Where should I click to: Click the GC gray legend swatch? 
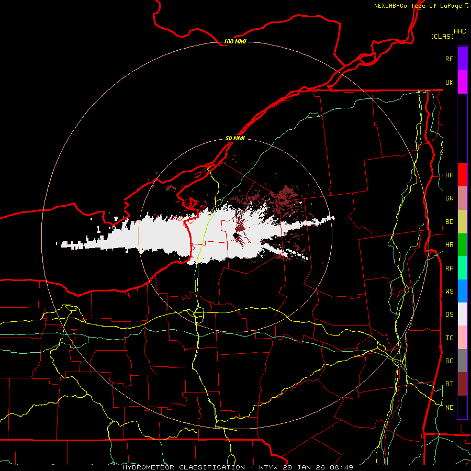pyautogui.click(x=462, y=361)
